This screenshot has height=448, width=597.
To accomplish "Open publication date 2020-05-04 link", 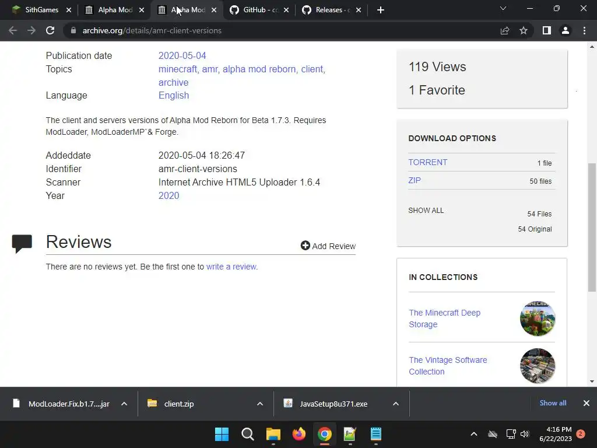I will coord(182,55).
